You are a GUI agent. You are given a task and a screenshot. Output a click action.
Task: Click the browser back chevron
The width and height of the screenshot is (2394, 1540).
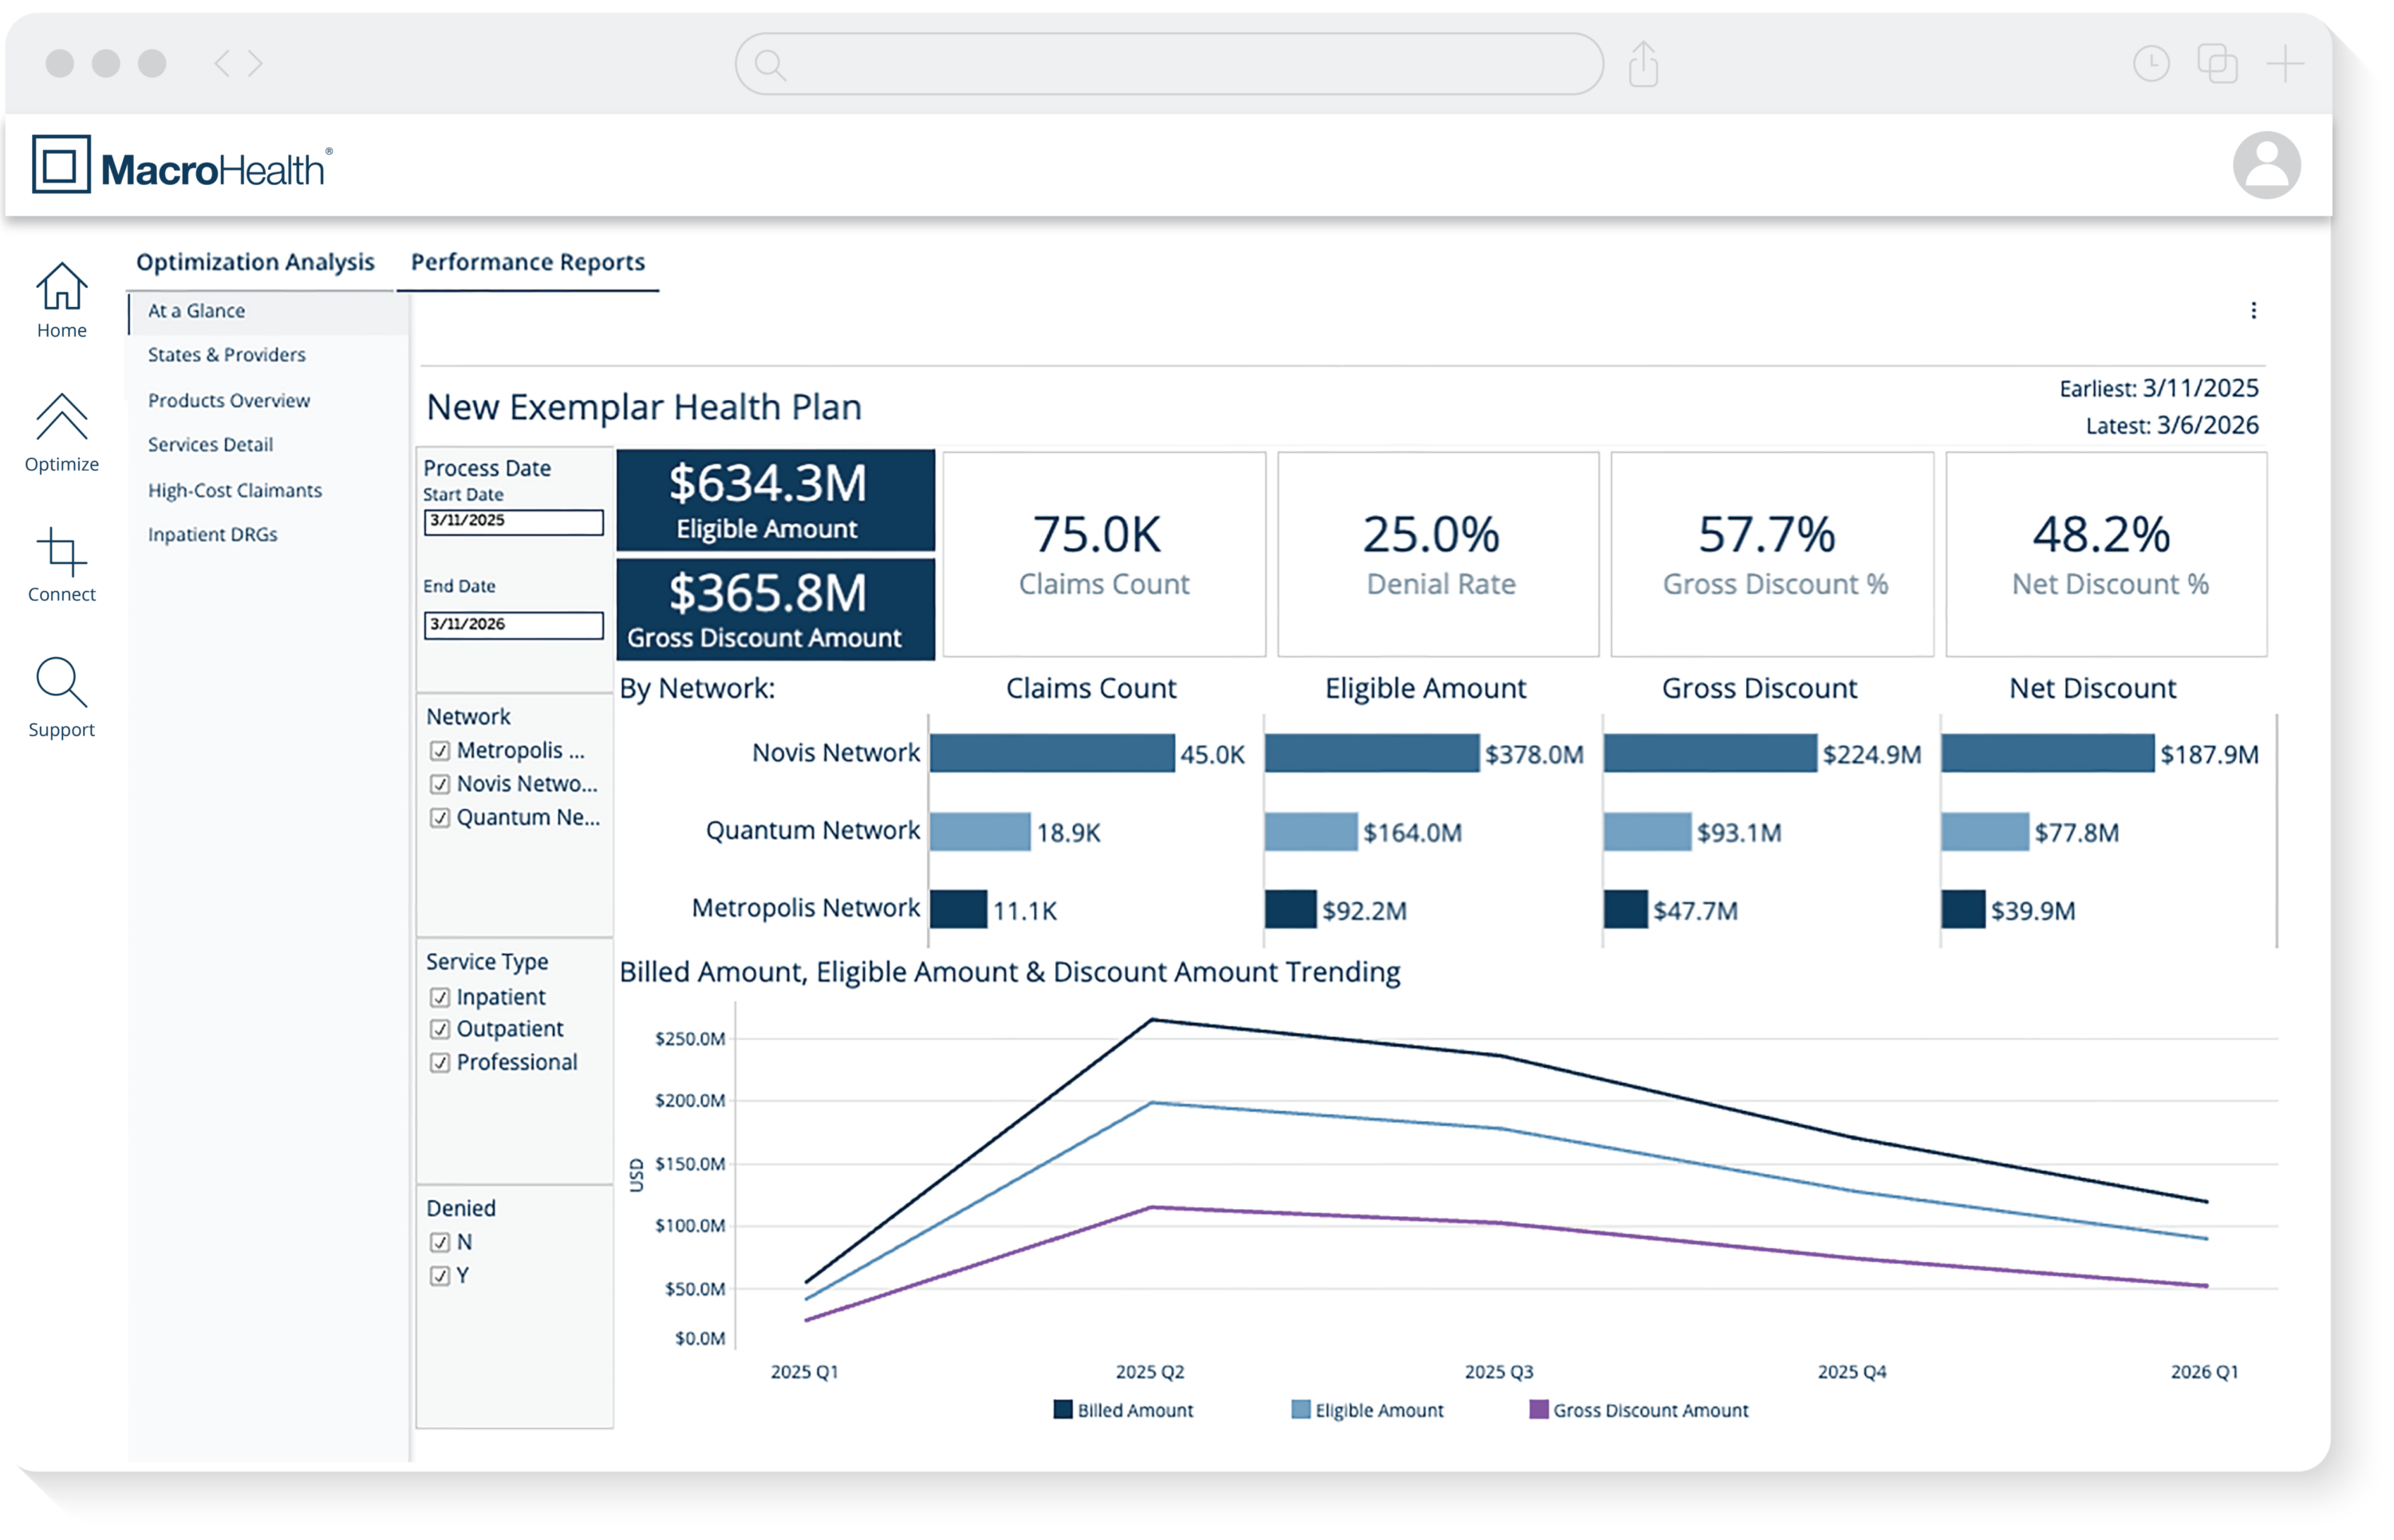(222, 64)
